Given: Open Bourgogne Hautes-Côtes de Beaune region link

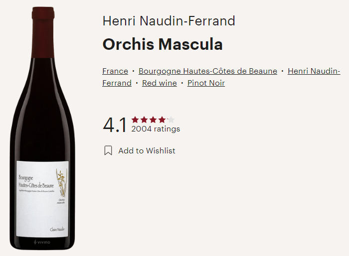Looking at the screenshot, I should 208,71.
